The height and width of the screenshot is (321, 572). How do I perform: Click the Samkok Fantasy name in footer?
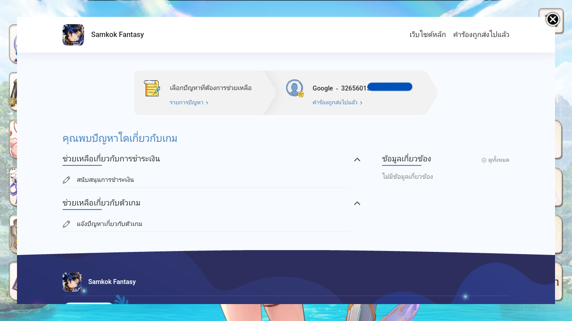(x=112, y=282)
